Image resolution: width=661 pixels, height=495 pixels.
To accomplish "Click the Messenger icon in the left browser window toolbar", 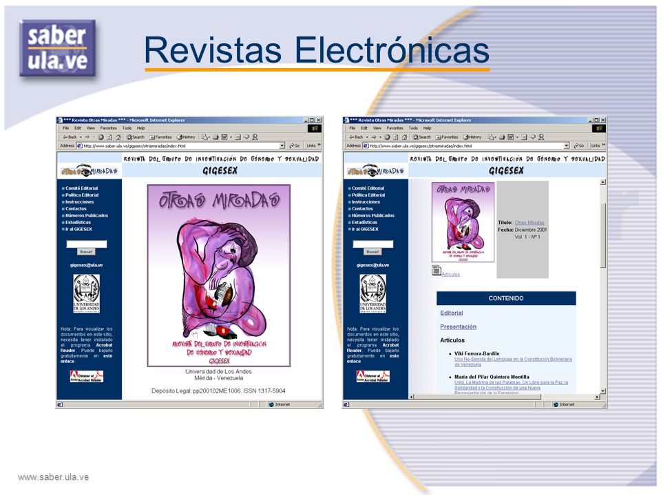I will click(255, 137).
